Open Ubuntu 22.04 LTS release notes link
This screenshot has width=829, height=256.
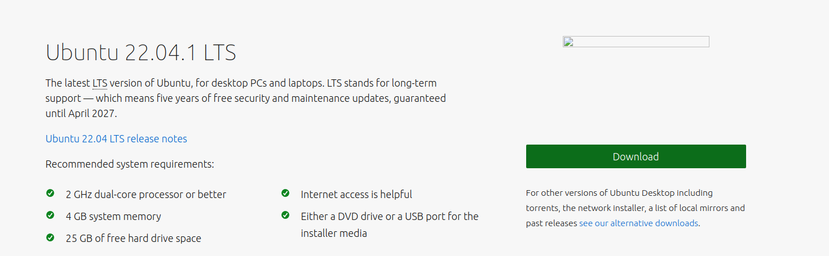click(x=116, y=138)
